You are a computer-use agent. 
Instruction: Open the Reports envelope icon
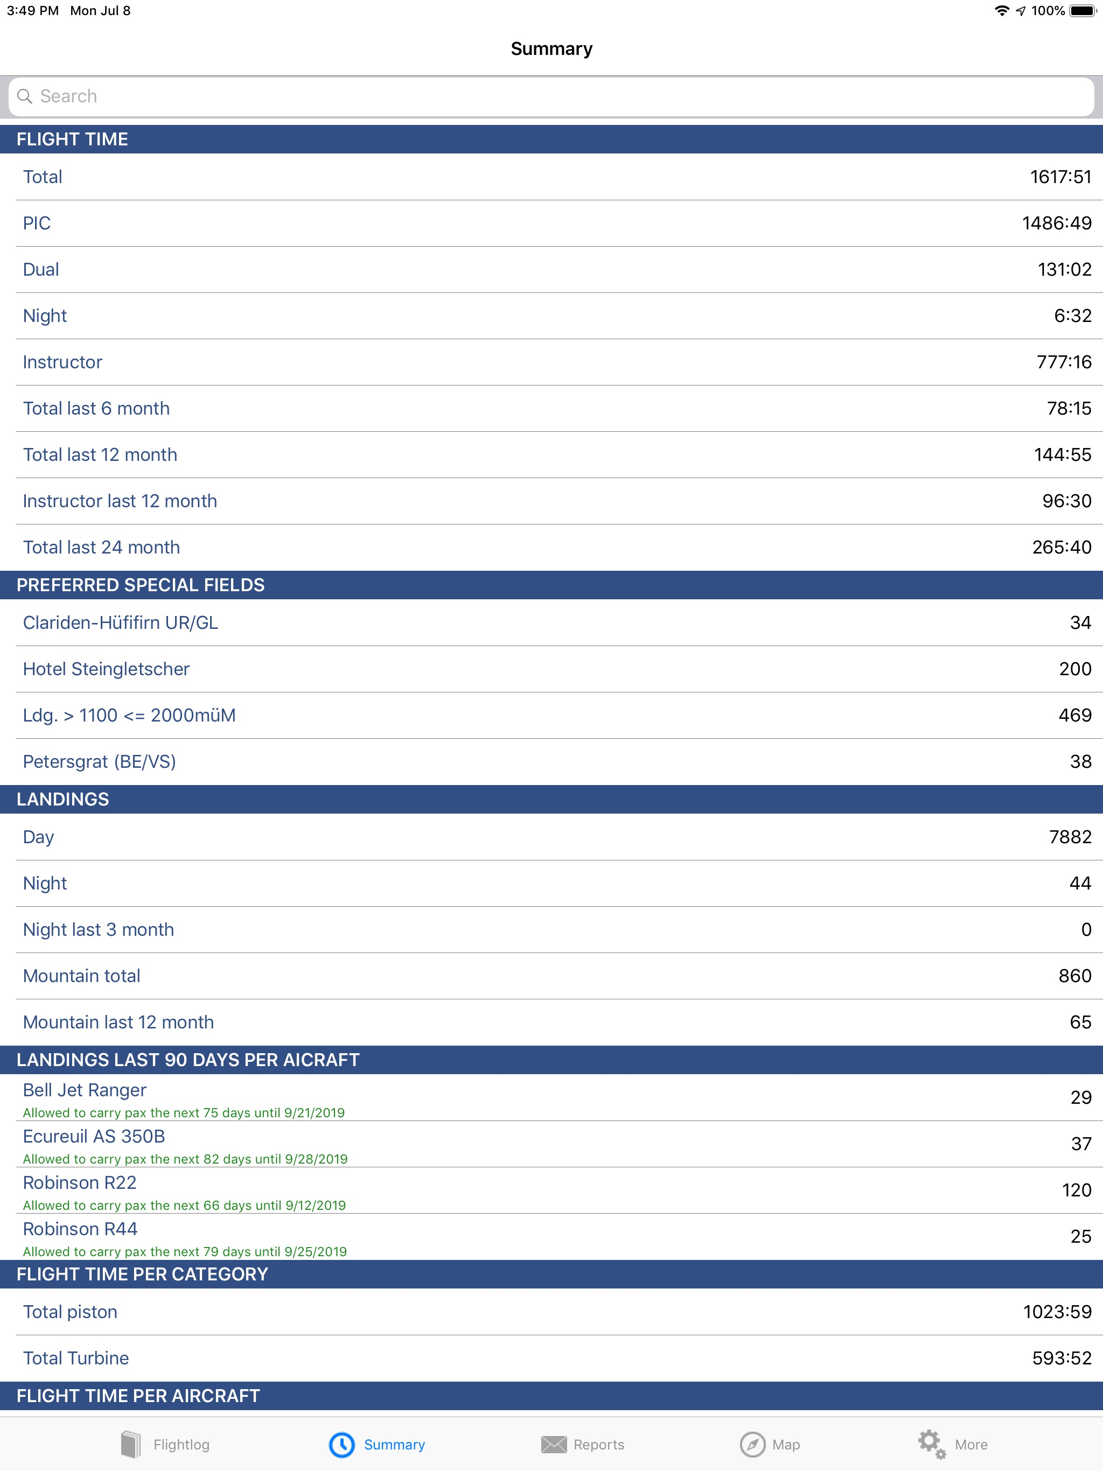(554, 1445)
